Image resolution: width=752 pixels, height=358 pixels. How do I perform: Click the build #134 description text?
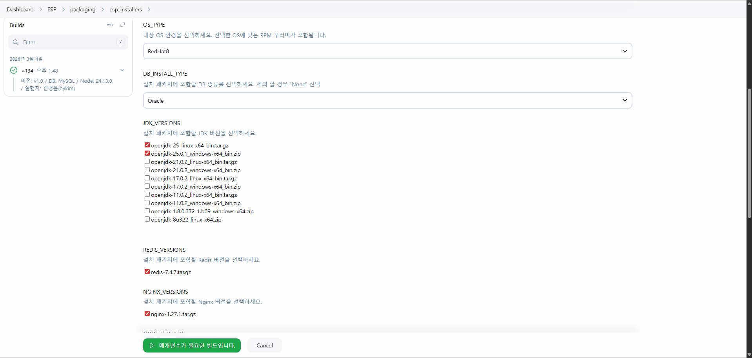pyautogui.click(x=67, y=85)
